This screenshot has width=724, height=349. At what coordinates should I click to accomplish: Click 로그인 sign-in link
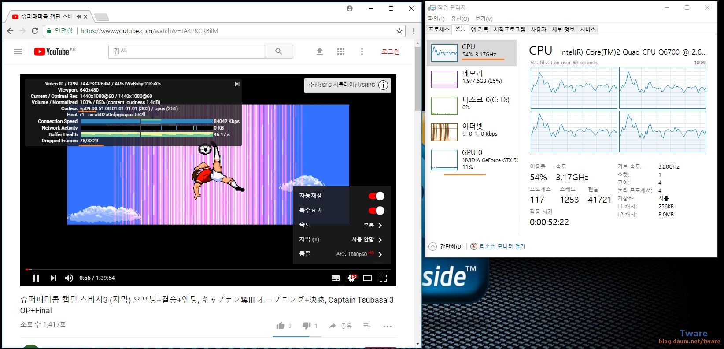390,52
